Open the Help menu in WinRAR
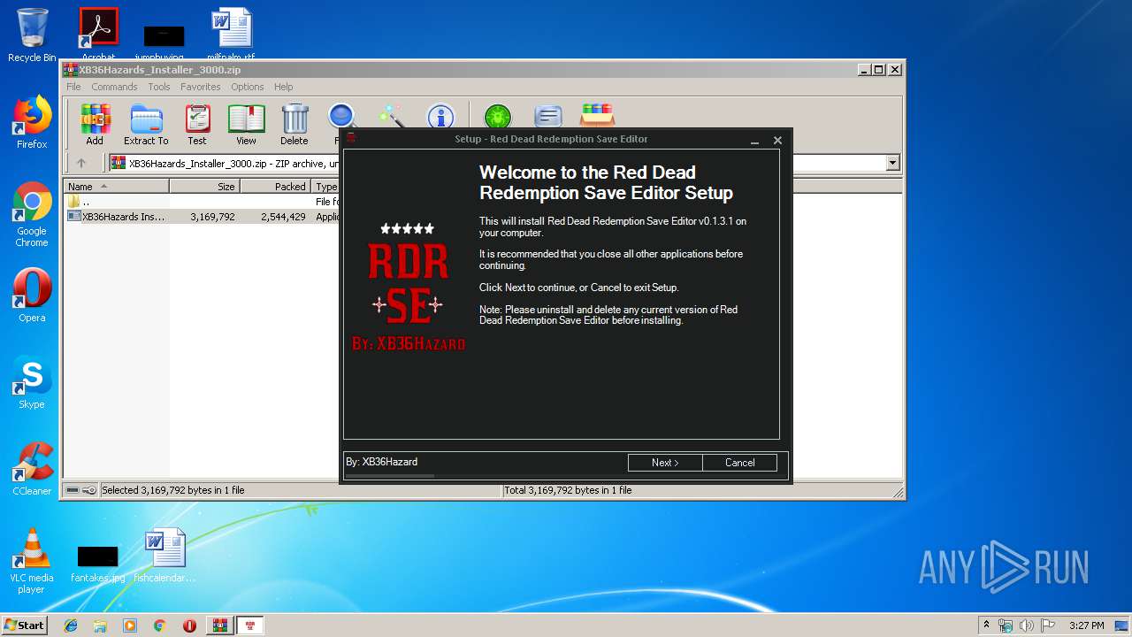Screen dimensions: 1132x637 283,87
